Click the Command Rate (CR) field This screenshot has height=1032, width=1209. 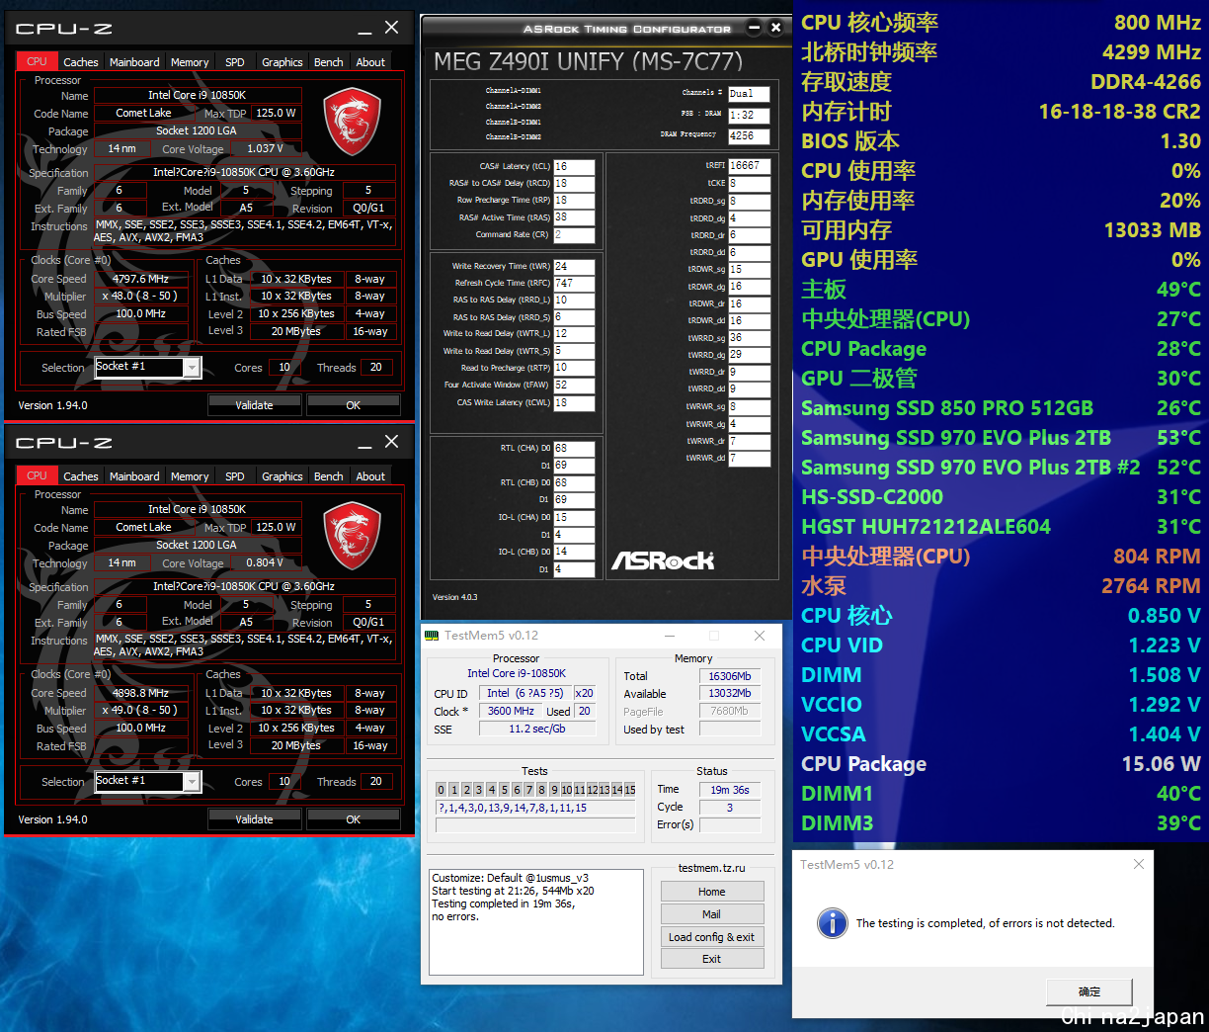point(574,235)
